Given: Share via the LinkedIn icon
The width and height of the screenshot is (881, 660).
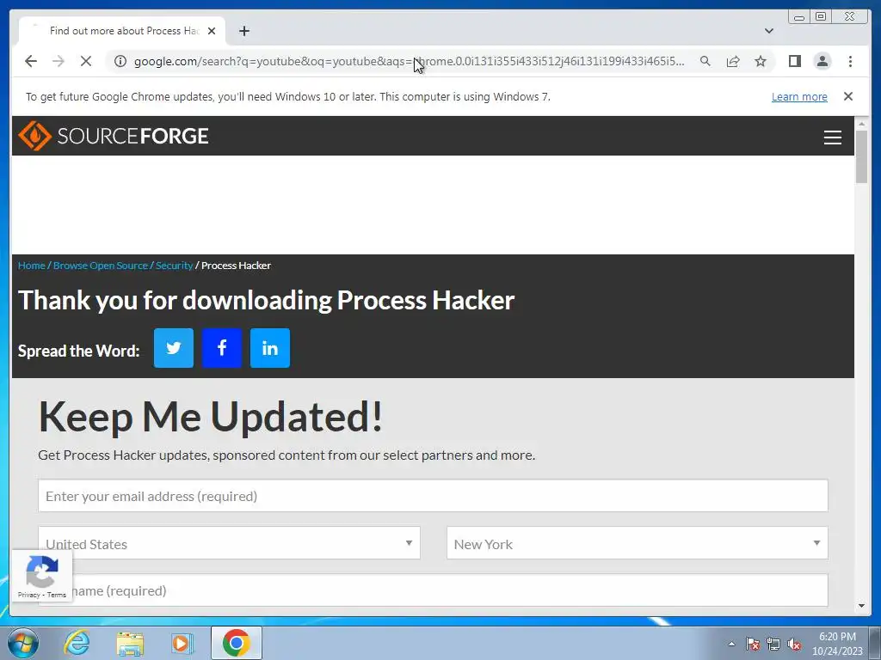Looking at the screenshot, I should point(270,348).
